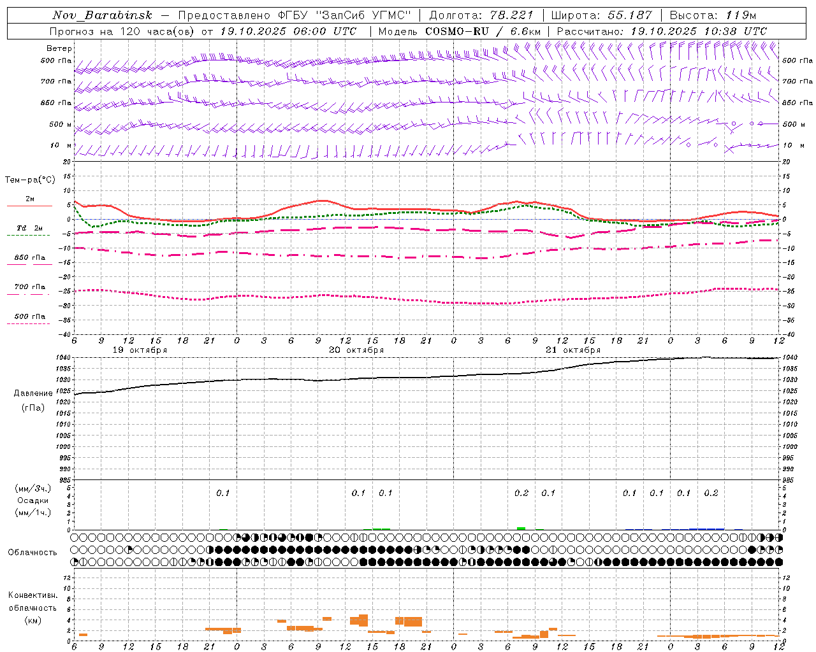
Task: Click the (мм/3ч.) unit label
Action: click(x=33, y=488)
